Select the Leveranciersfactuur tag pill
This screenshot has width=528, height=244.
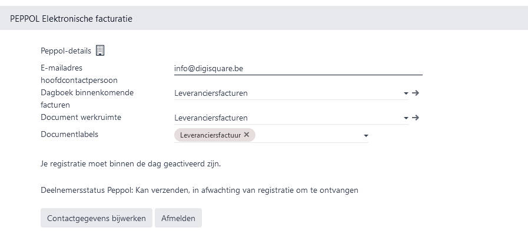click(210, 135)
